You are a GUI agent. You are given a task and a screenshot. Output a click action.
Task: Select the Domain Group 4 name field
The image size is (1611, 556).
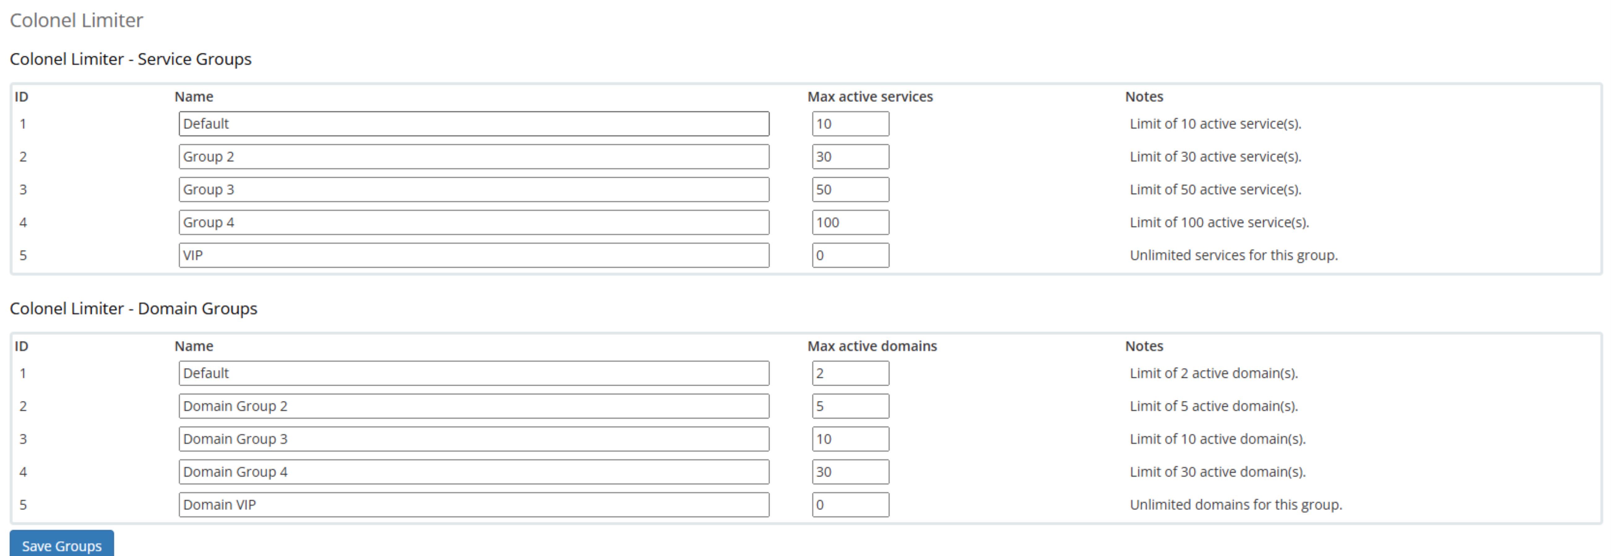(473, 472)
